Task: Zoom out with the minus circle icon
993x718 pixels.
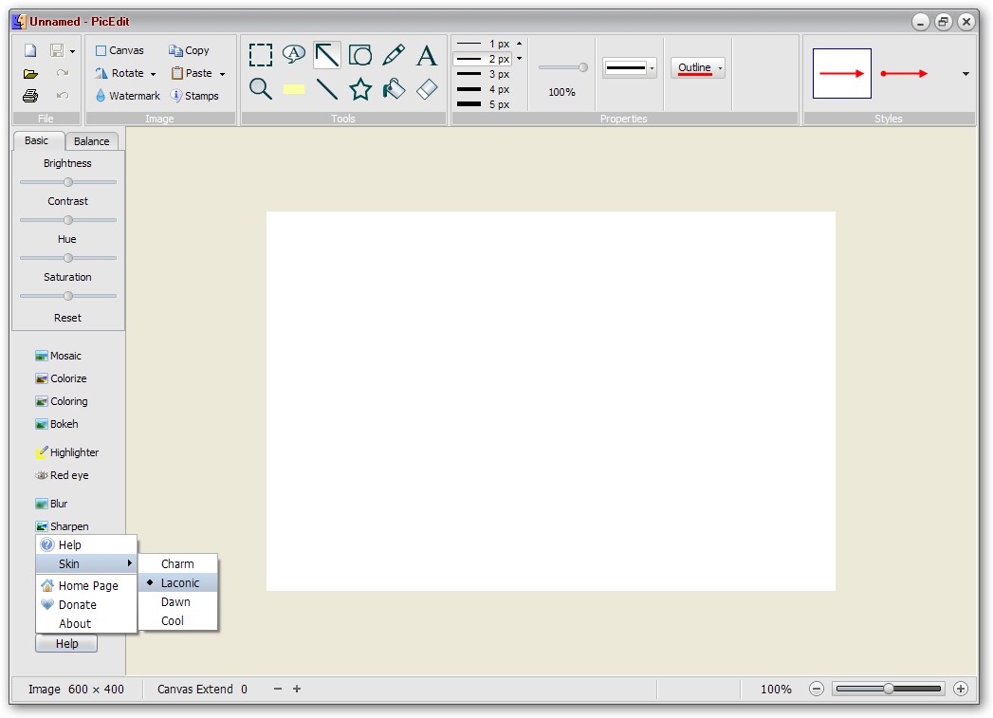Action: pos(817,689)
